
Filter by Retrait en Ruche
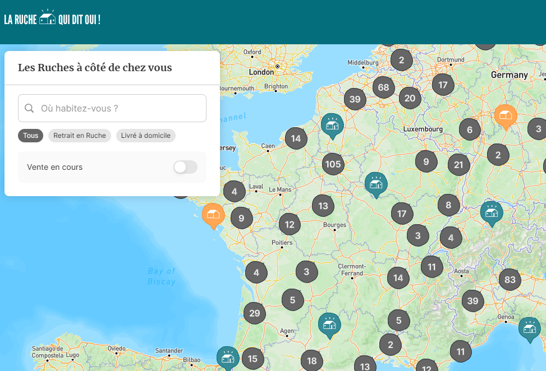coord(80,136)
